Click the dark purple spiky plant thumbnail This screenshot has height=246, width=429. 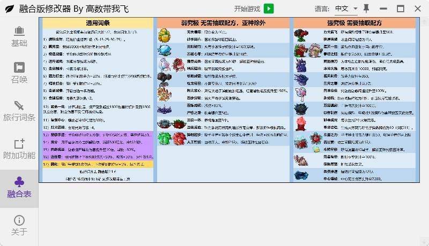pyautogui.click(x=301, y=65)
